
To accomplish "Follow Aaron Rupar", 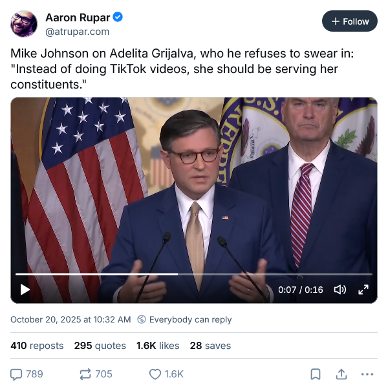I will [350, 21].
